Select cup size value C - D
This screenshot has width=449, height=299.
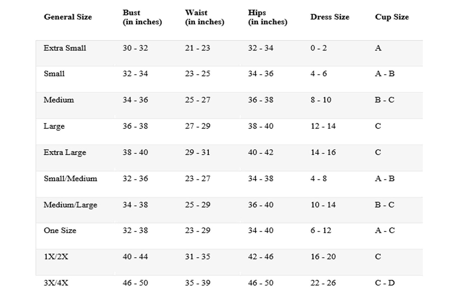click(385, 283)
